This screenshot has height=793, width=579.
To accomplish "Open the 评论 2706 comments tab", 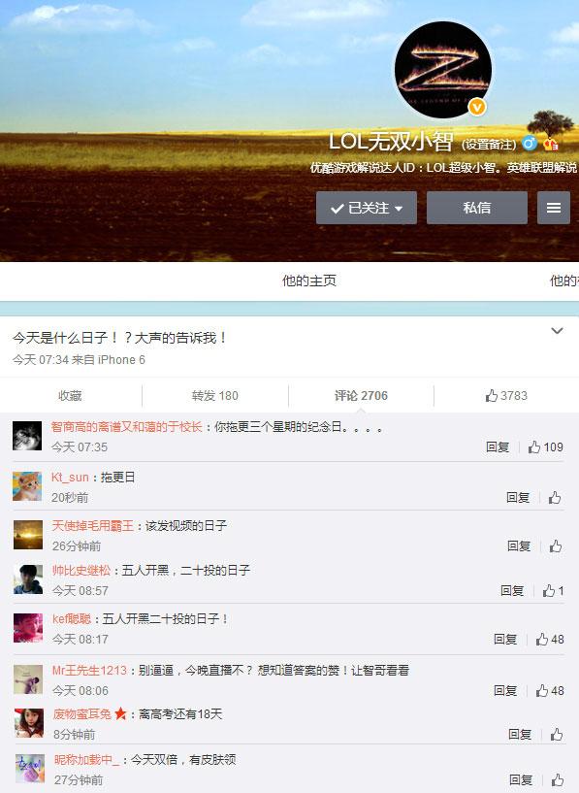I will coord(361,395).
